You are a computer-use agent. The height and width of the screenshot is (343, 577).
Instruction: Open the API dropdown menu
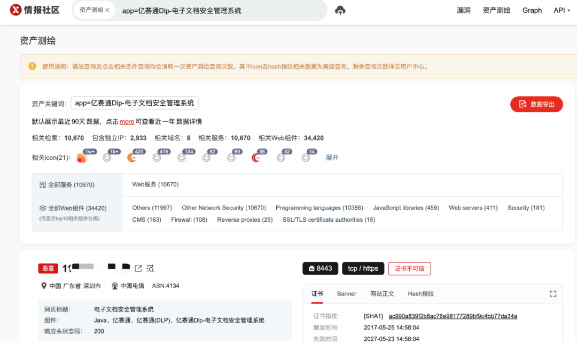coord(562,10)
